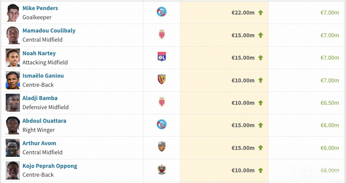Visit Ismaëlo Ganiou's player page
Screen dimensions: 346x183
click(x=43, y=76)
